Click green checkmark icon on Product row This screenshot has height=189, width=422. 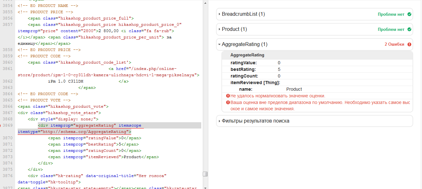[x=409, y=29]
